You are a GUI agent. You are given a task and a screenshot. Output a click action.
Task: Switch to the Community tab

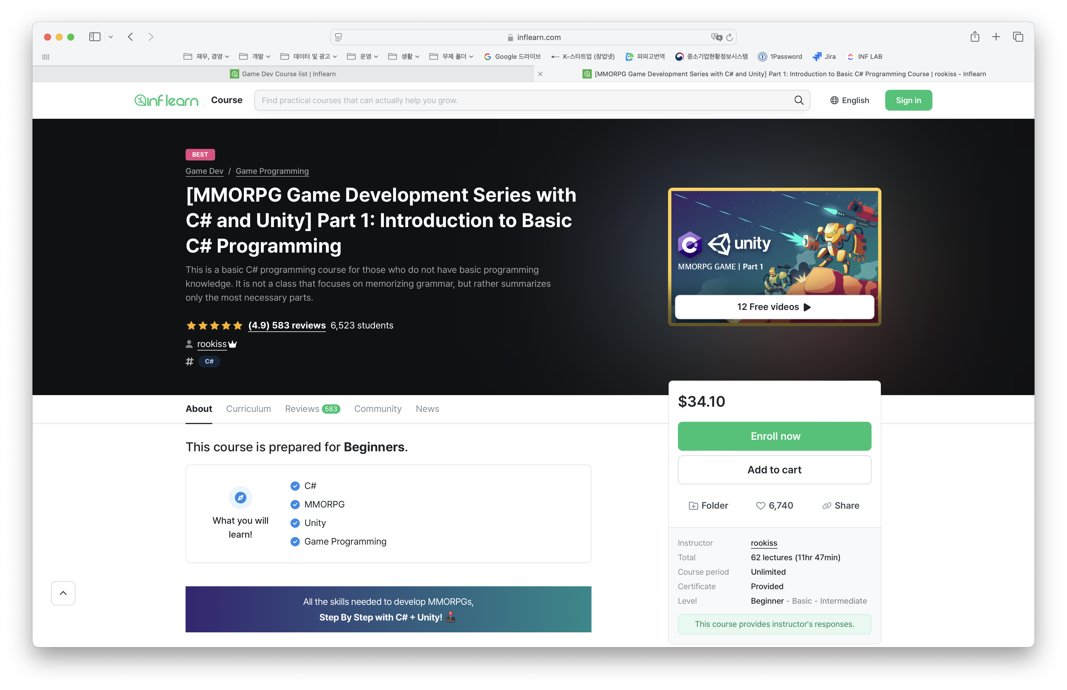(x=378, y=409)
